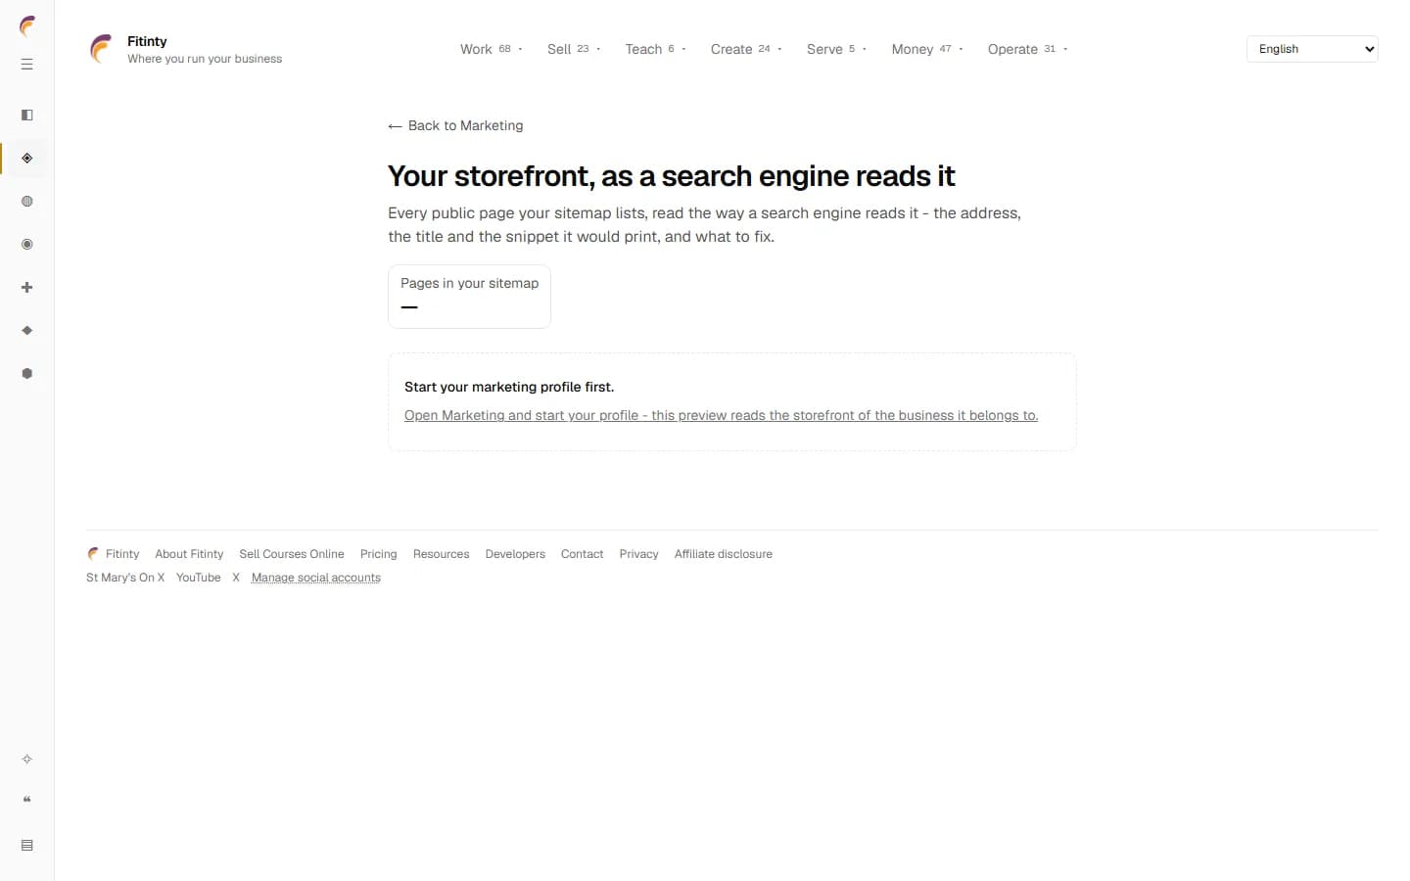Open the Create menu

coord(746,49)
